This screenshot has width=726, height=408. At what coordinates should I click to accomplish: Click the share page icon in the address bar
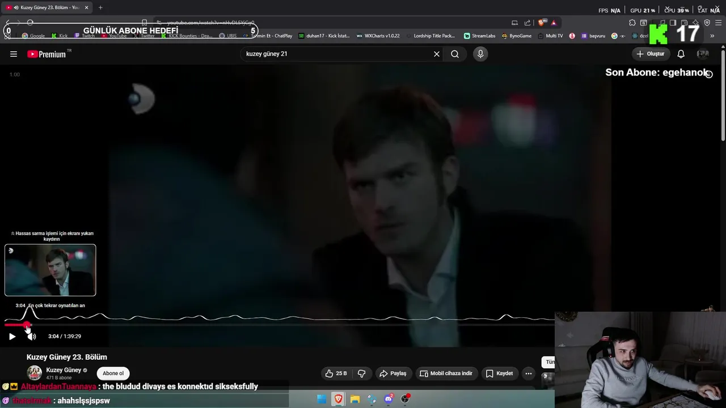coord(527,23)
